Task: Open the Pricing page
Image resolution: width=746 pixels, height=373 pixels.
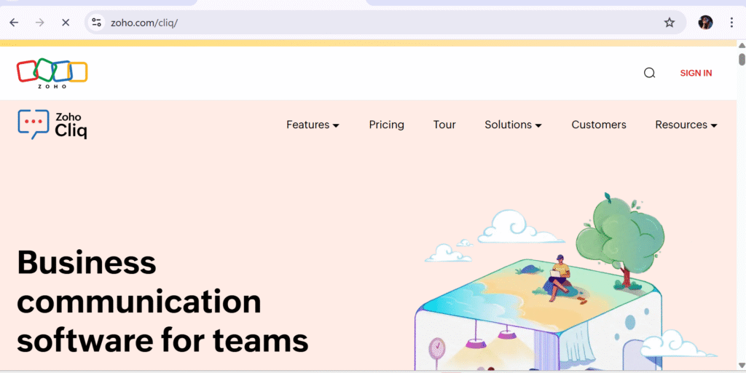Action: [x=386, y=125]
